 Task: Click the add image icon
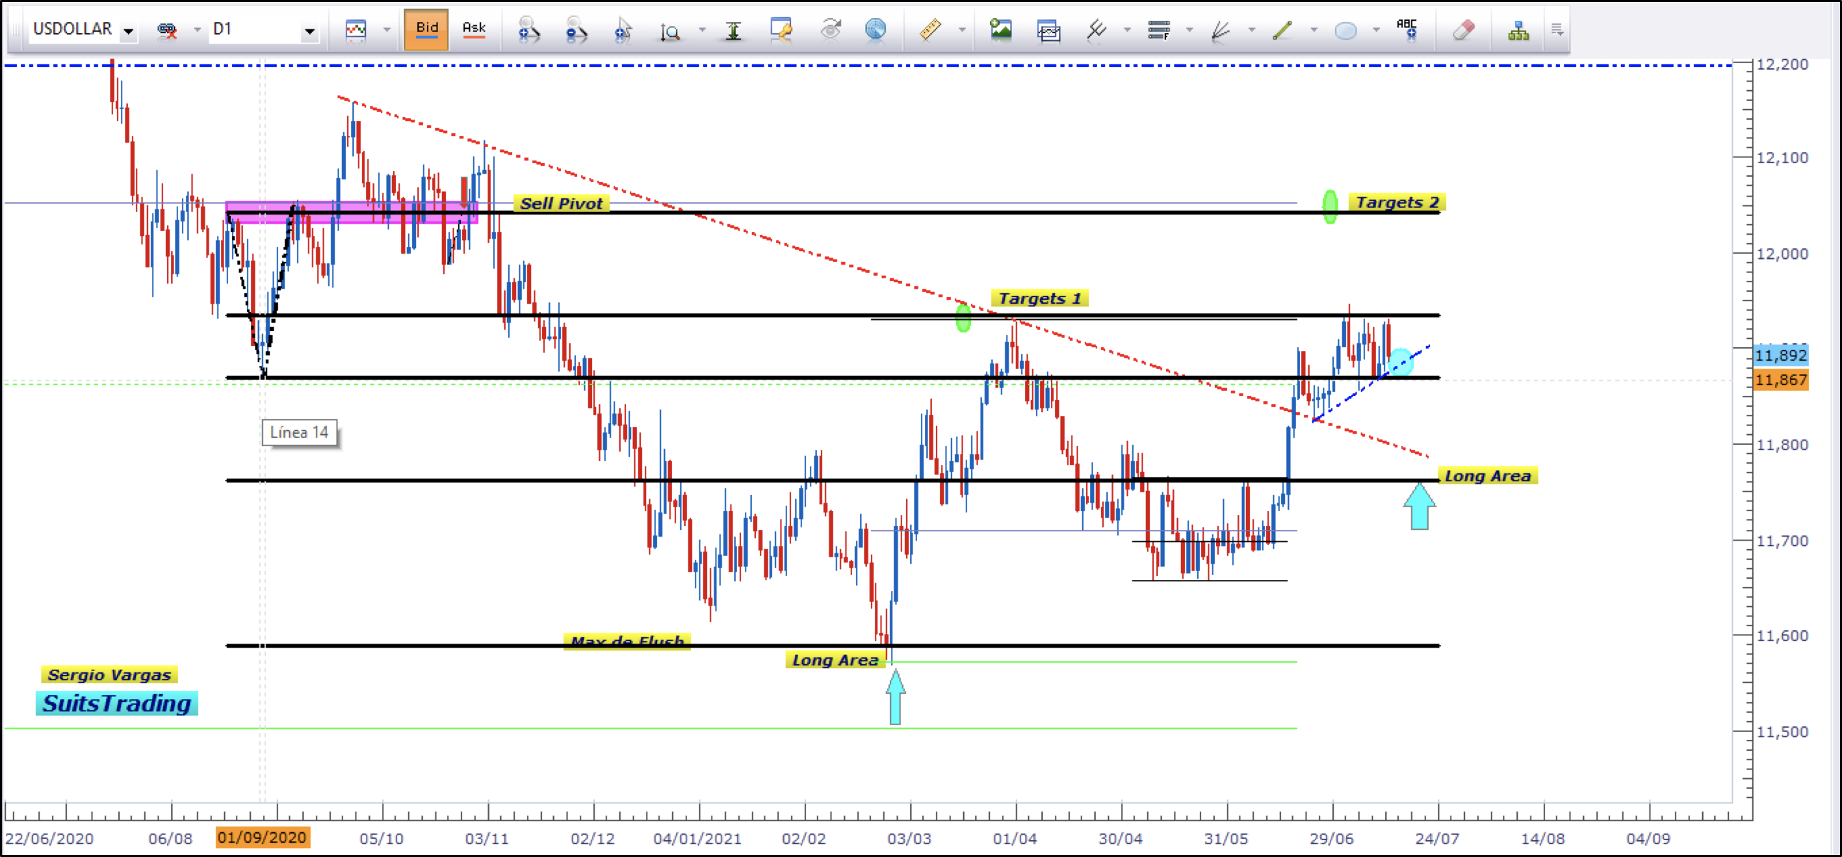coord(1000,29)
